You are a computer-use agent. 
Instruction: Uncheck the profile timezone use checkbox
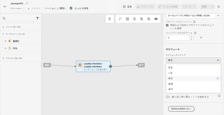167,25
